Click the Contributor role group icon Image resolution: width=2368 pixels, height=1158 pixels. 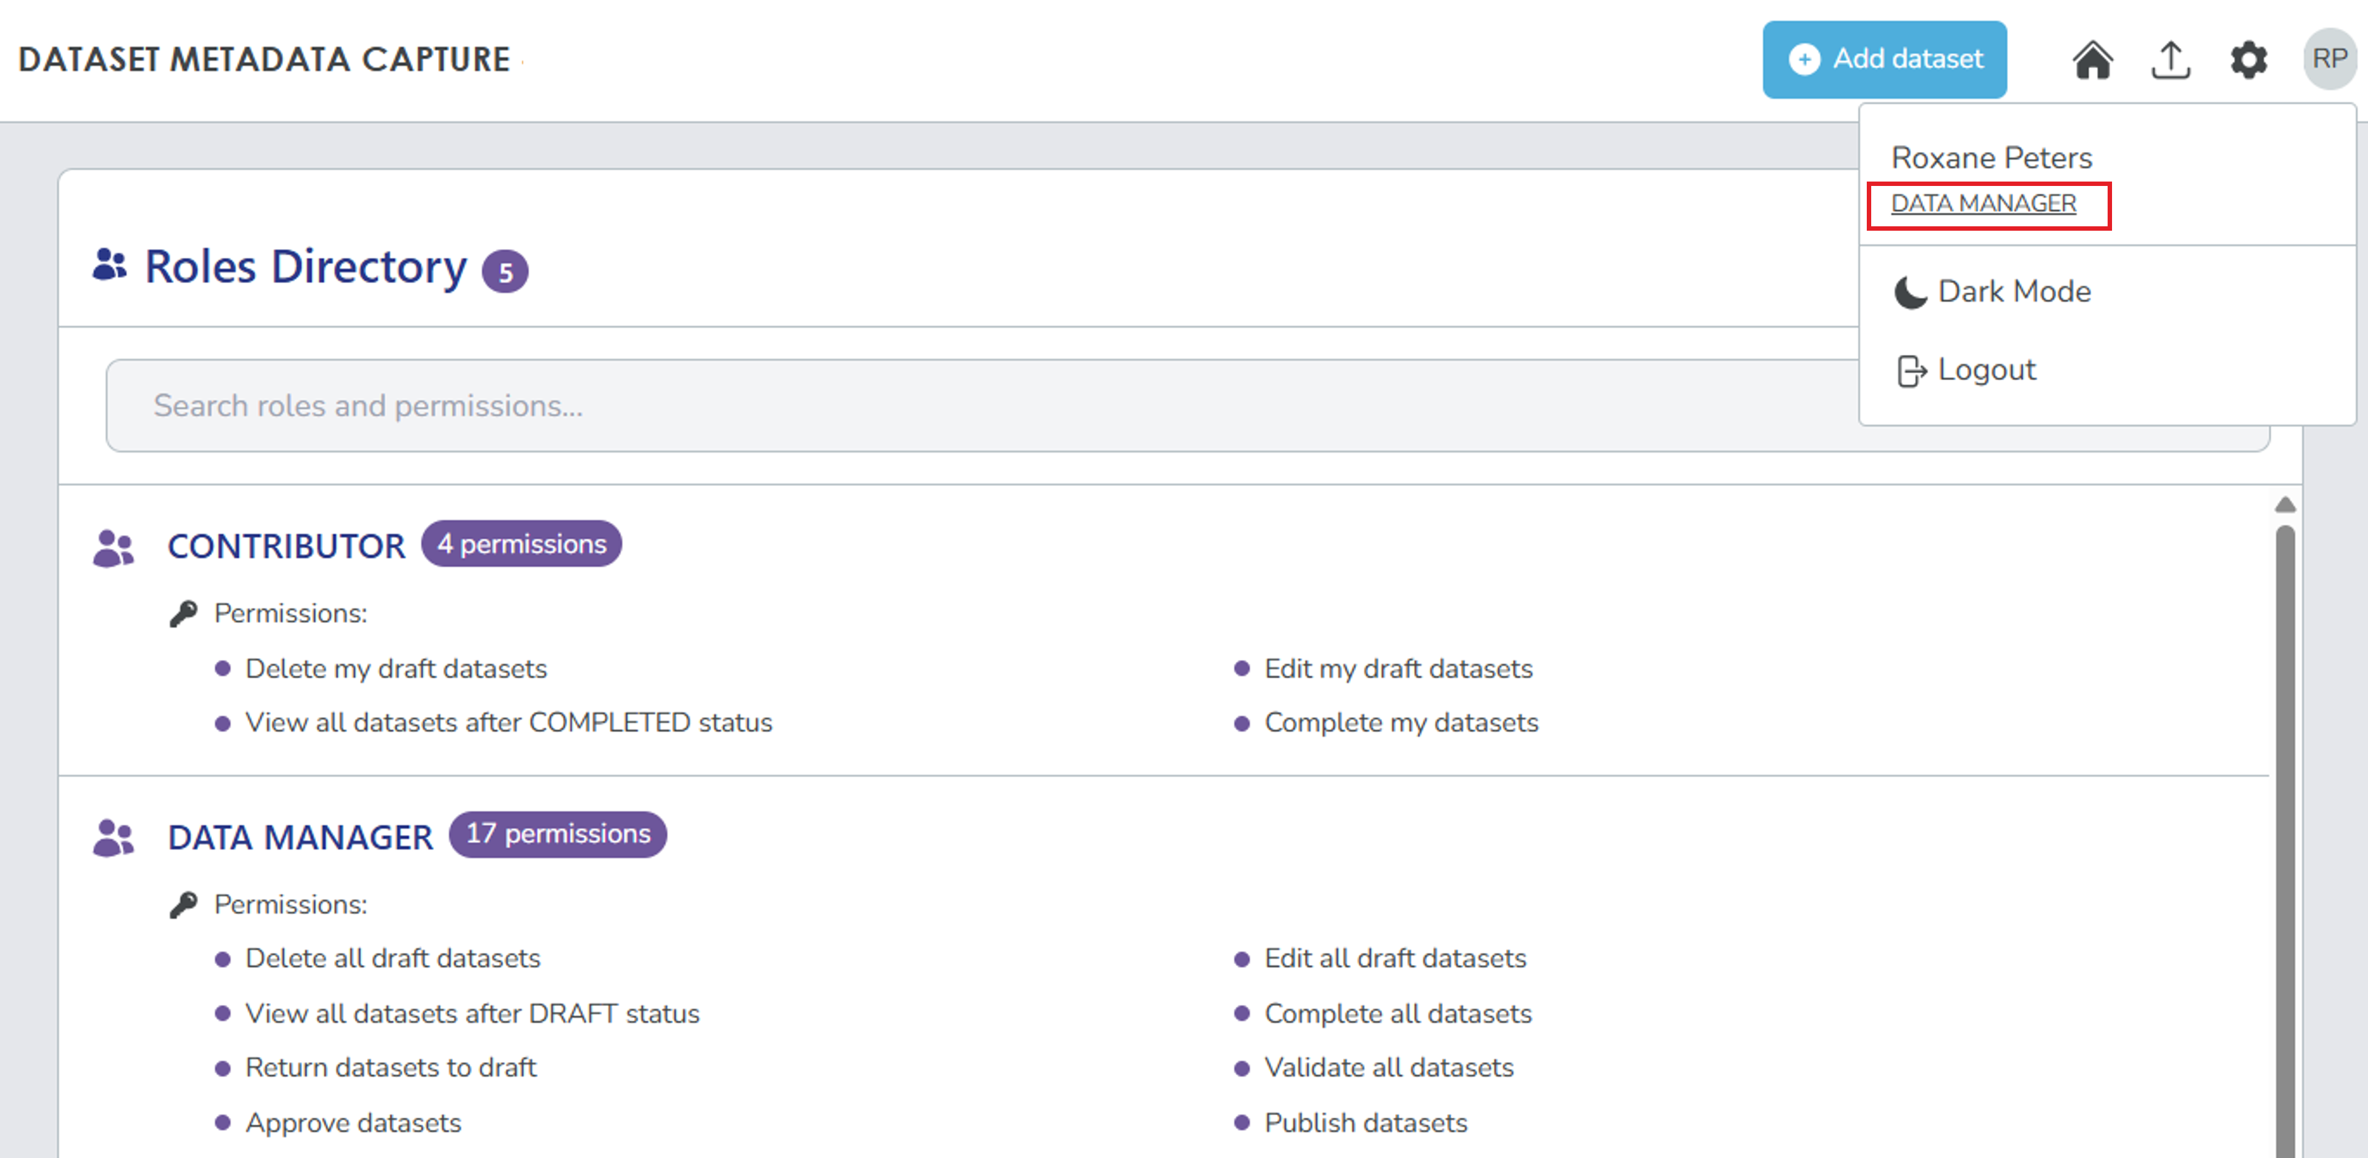point(113,548)
